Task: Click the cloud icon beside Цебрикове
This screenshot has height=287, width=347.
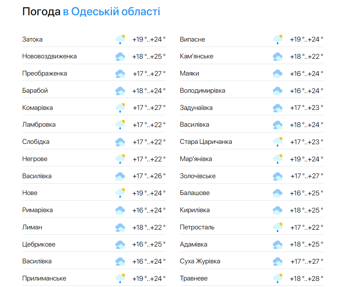Action: click(x=120, y=243)
